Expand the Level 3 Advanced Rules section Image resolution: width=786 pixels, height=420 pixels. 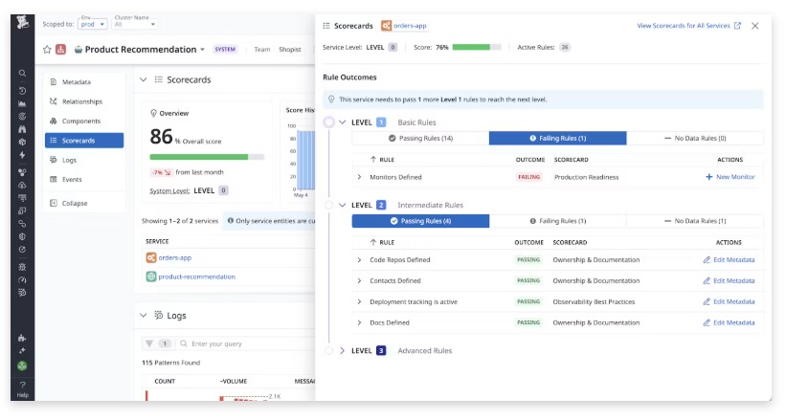[342, 351]
